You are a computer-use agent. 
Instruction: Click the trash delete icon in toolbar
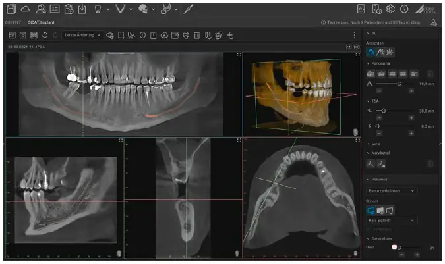[x=196, y=34]
